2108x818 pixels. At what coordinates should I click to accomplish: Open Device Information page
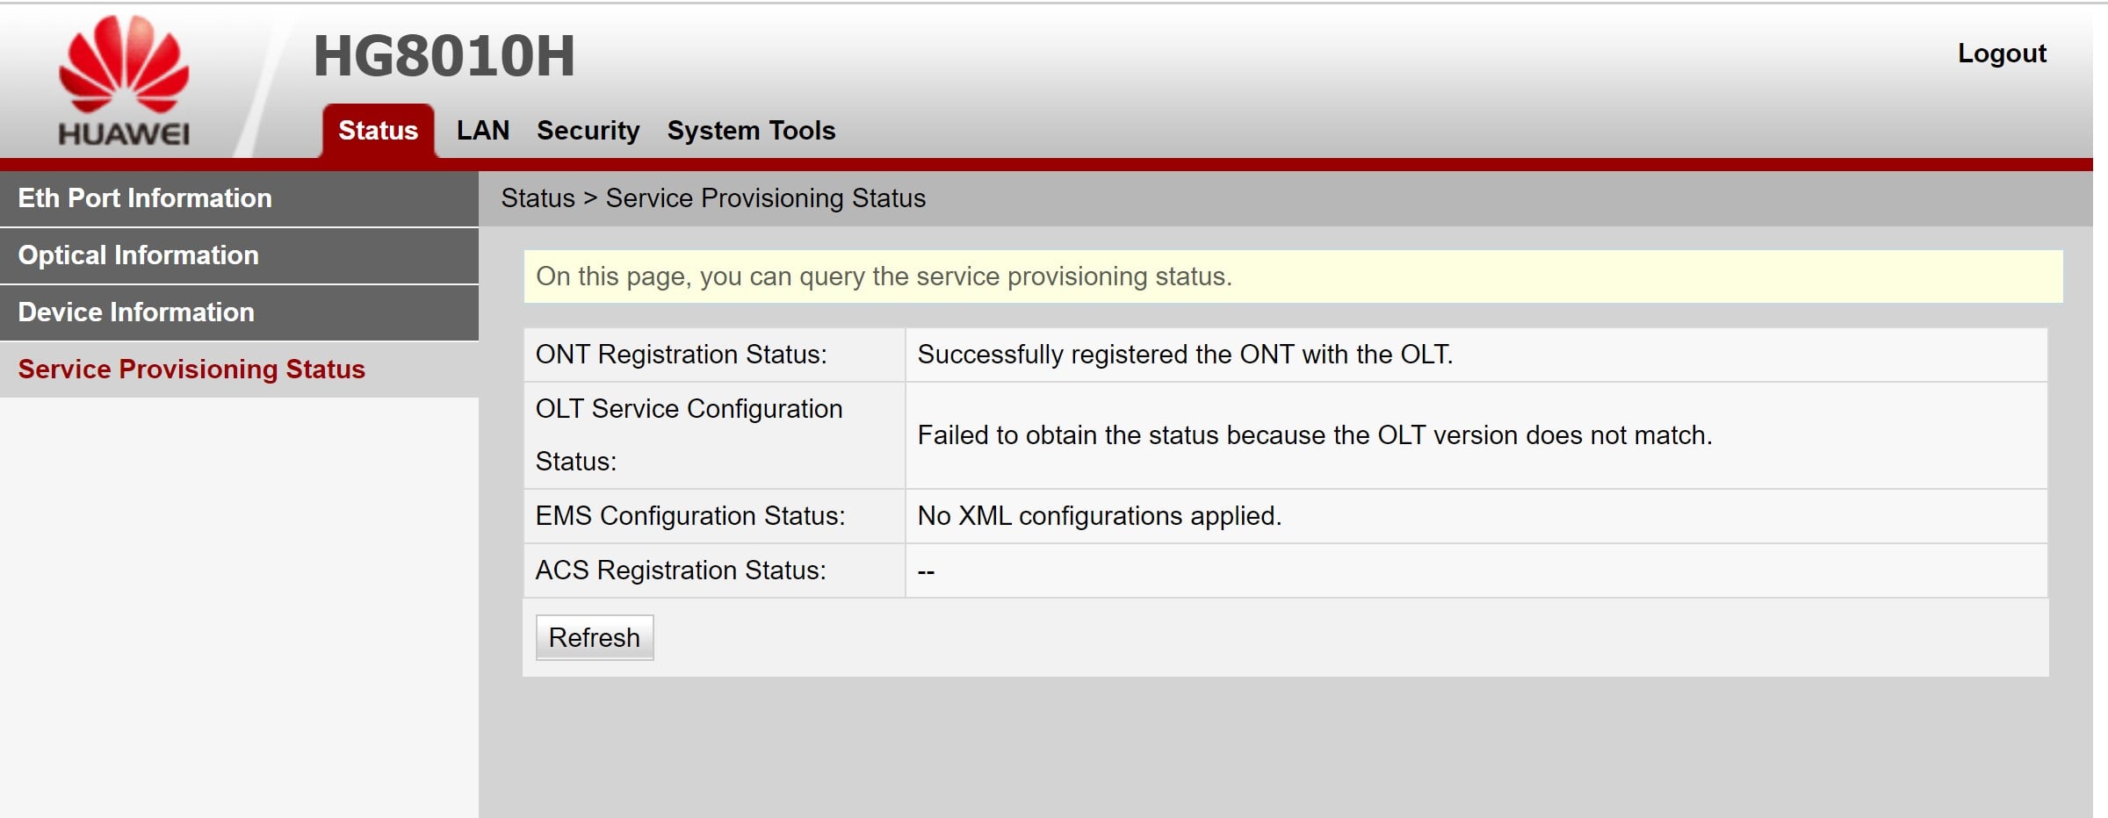(239, 312)
